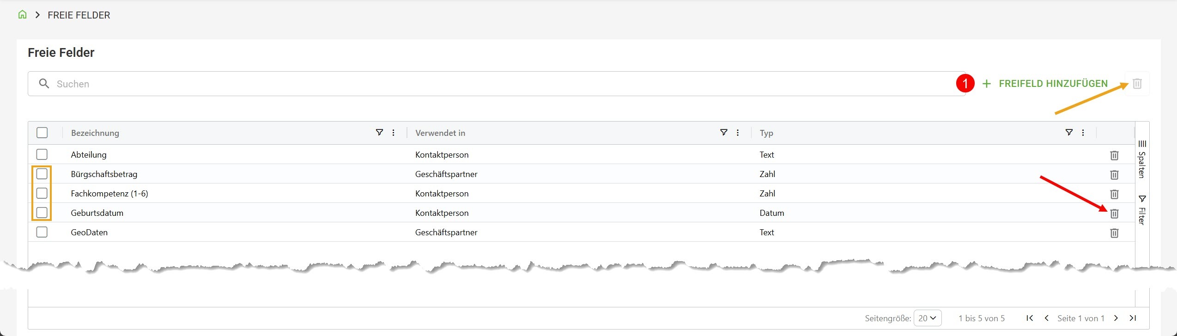Check the Abteilung row checkbox

42,154
